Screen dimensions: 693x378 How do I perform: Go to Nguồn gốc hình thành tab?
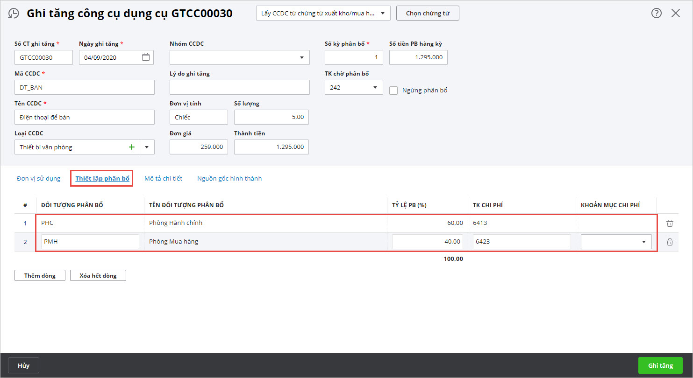coord(229,178)
